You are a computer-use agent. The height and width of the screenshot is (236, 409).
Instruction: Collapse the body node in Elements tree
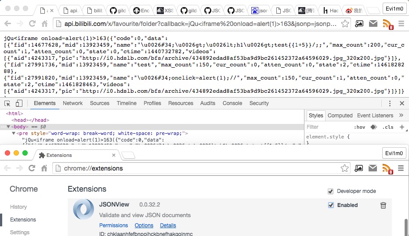[8, 127]
